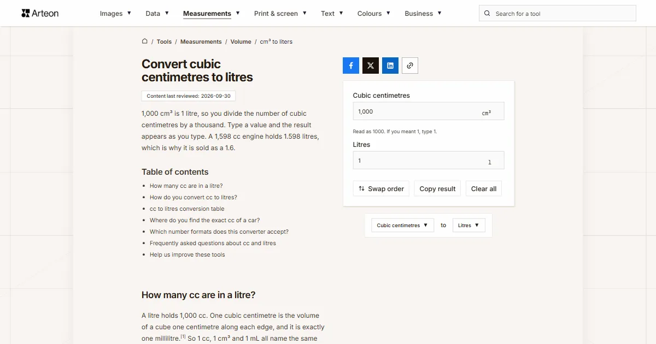
Task: Click the search magnifier icon
Action: tap(488, 14)
